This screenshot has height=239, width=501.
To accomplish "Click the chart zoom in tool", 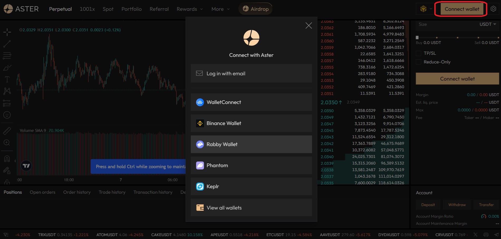I will coord(7,143).
